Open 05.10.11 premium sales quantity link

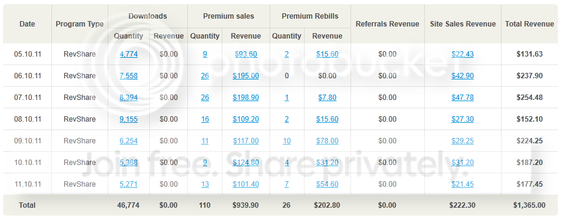205,54
